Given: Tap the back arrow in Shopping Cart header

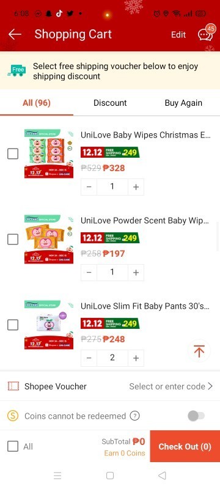Looking at the screenshot, I should pos(15,34).
